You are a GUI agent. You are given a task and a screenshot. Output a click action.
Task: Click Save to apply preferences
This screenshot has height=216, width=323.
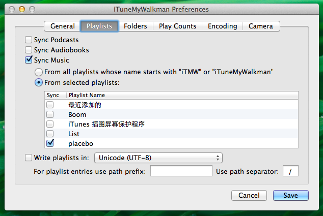[290, 196]
